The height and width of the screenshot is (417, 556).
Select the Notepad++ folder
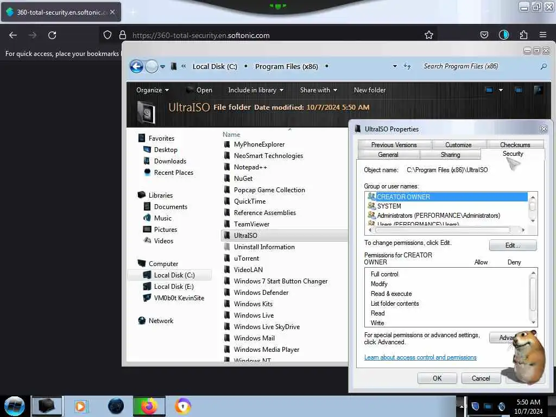(250, 167)
